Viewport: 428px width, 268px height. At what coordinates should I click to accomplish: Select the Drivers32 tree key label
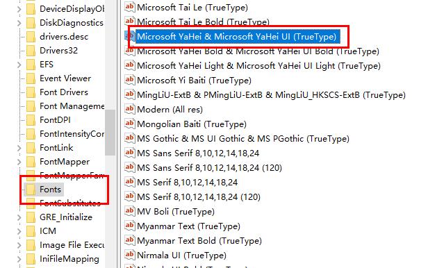(58, 51)
